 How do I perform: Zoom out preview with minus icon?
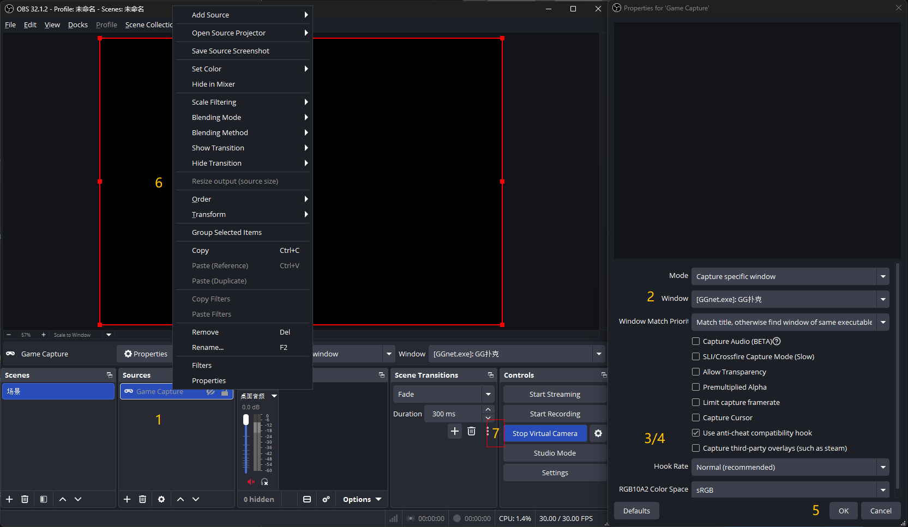click(x=9, y=335)
